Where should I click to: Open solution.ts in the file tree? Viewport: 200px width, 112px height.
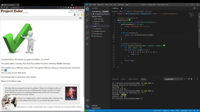click(98, 29)
